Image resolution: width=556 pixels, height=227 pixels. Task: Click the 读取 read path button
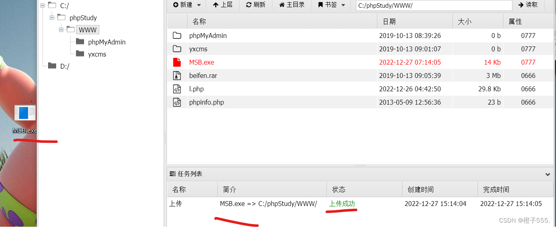click(x=528, y=5)
